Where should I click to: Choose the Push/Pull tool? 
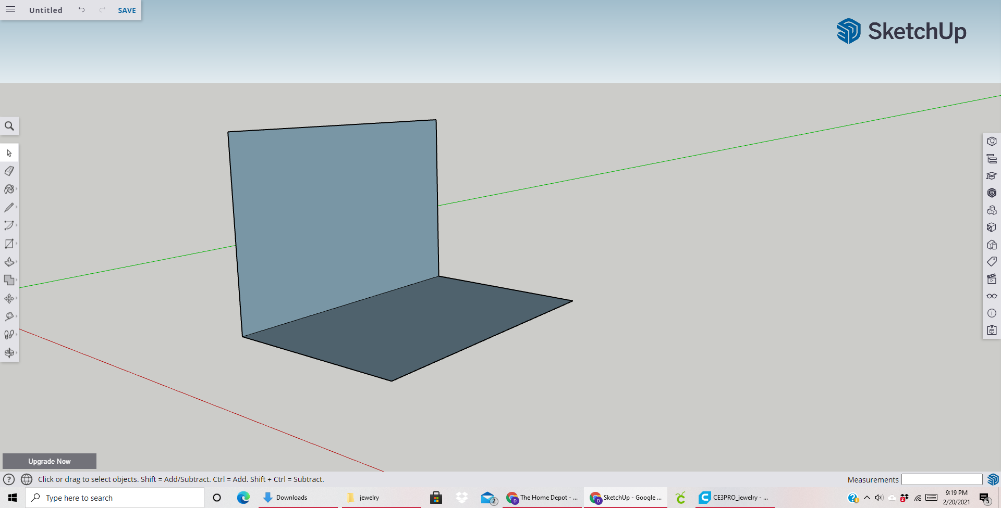coord(9,262)
